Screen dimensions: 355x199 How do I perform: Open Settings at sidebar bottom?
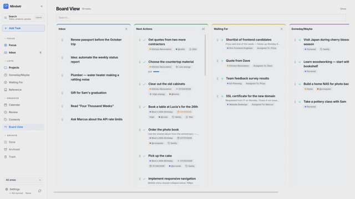click(x=14, y=189)
